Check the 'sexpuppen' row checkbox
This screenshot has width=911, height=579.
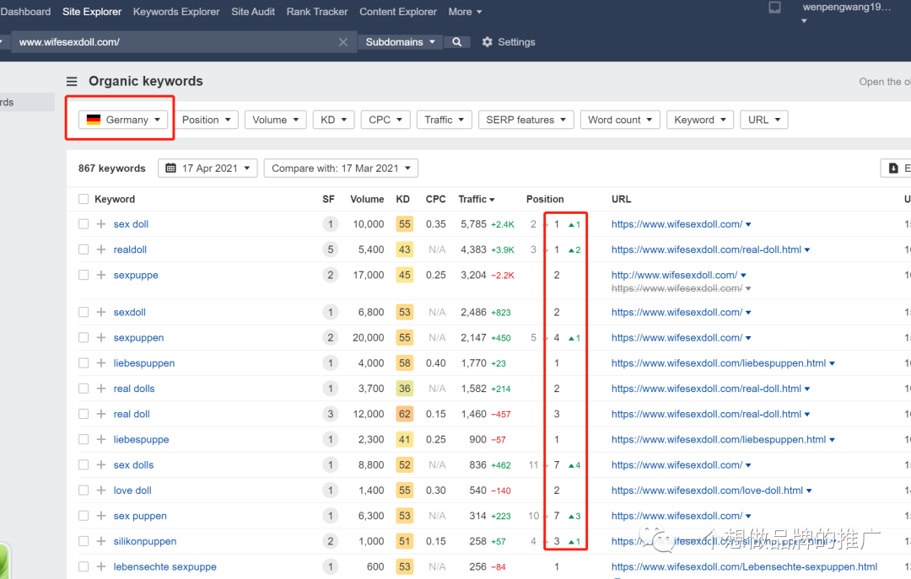[84, 338]
